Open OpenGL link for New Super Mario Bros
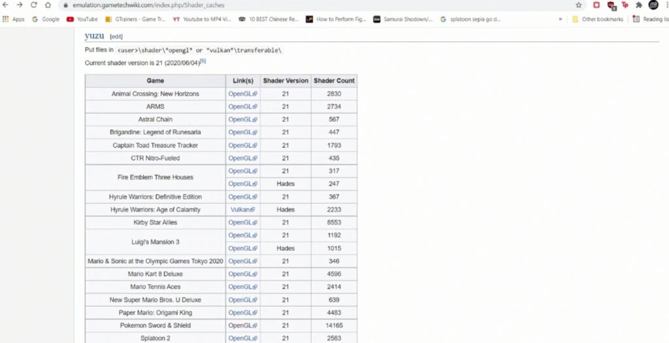Screen dimensions: 669x343 pos(243,300)
